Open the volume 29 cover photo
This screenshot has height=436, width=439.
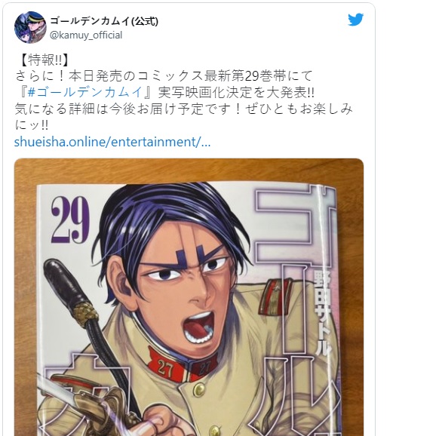pos(189,297)
